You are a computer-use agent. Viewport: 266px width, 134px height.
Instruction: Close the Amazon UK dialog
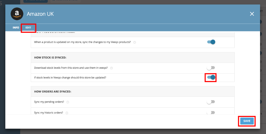[252, 14]
